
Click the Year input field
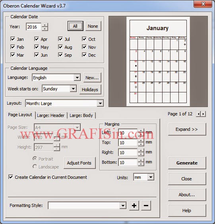coord(34,27)
